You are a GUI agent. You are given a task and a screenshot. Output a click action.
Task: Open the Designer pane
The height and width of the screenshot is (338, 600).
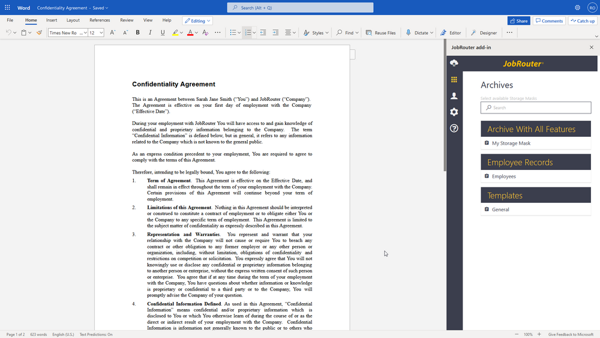pyautogui.click(x=484, y=32)
